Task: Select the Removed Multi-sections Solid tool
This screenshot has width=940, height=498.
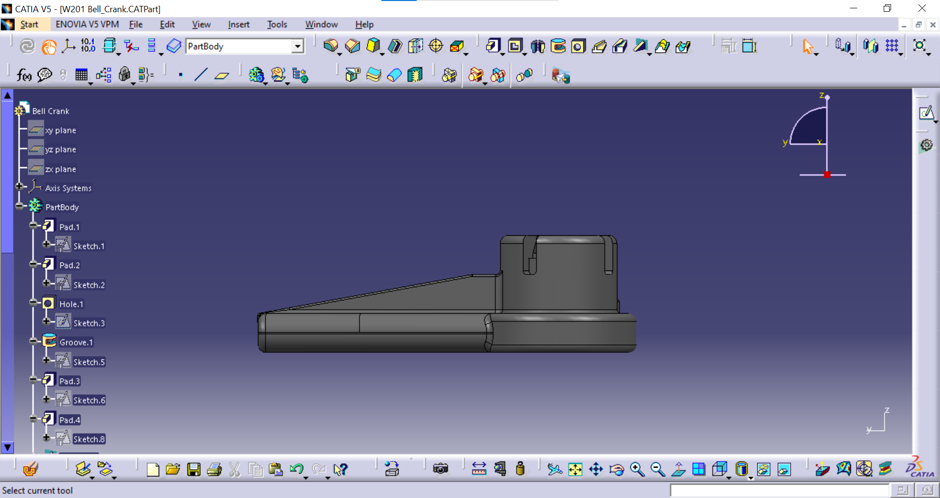Action: [x=682, y=46]
